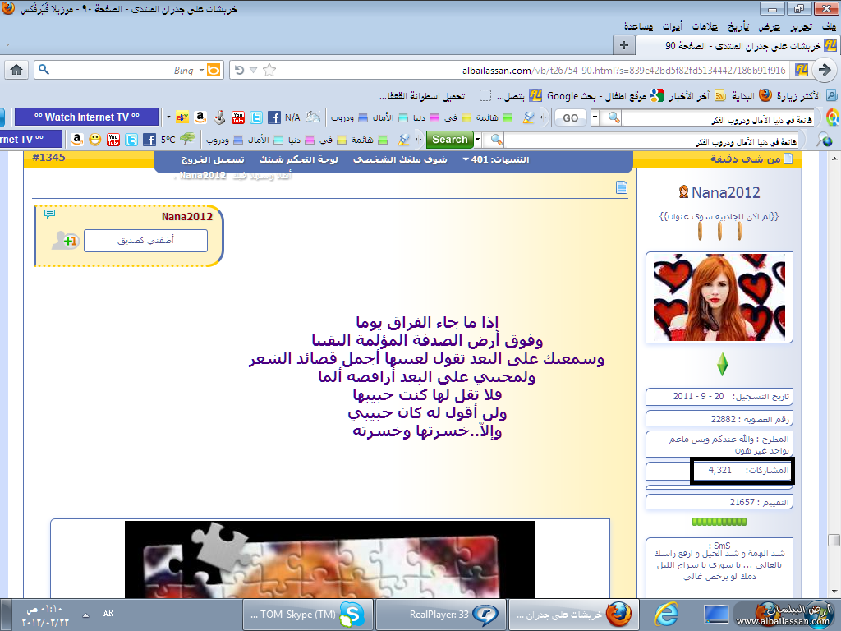Open the dropdown beside the GO button
The height and width of the screenshot is (631, 841).
(595, 117)
